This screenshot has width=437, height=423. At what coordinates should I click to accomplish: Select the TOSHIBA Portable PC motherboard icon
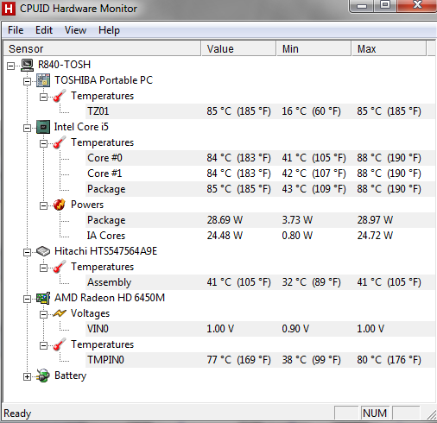(x=43, y=80)
